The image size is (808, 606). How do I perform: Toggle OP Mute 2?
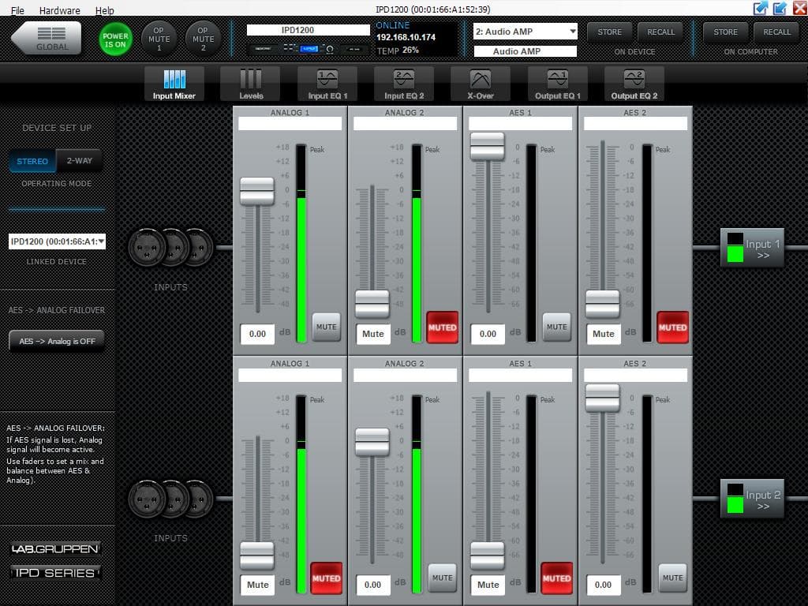tap(203, 39)
